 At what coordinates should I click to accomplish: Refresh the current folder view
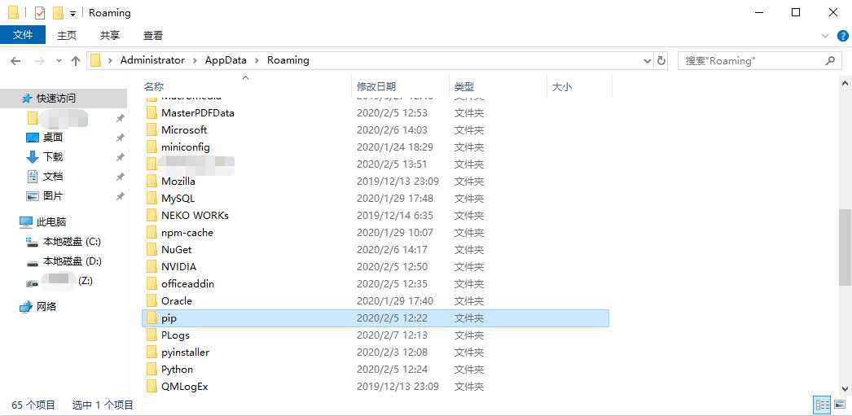tap(661, 61)
